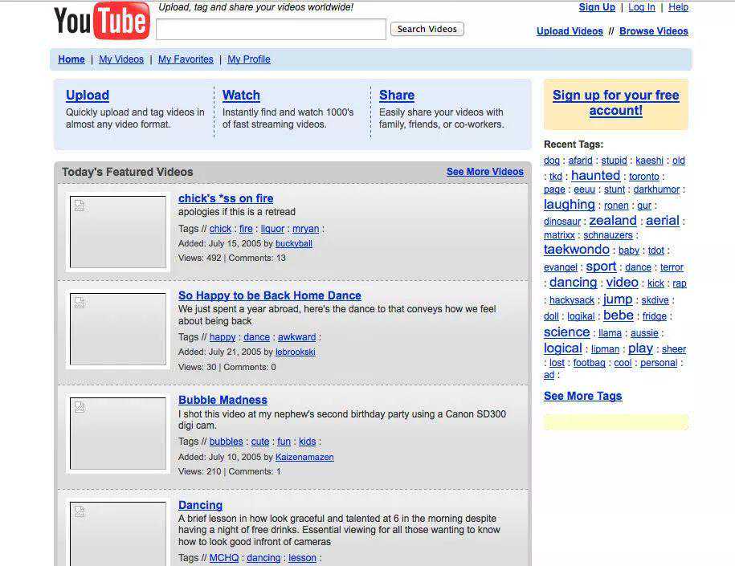
Task: Open uploader Kaizenamazen's profile link
Action: click(304, 457)
